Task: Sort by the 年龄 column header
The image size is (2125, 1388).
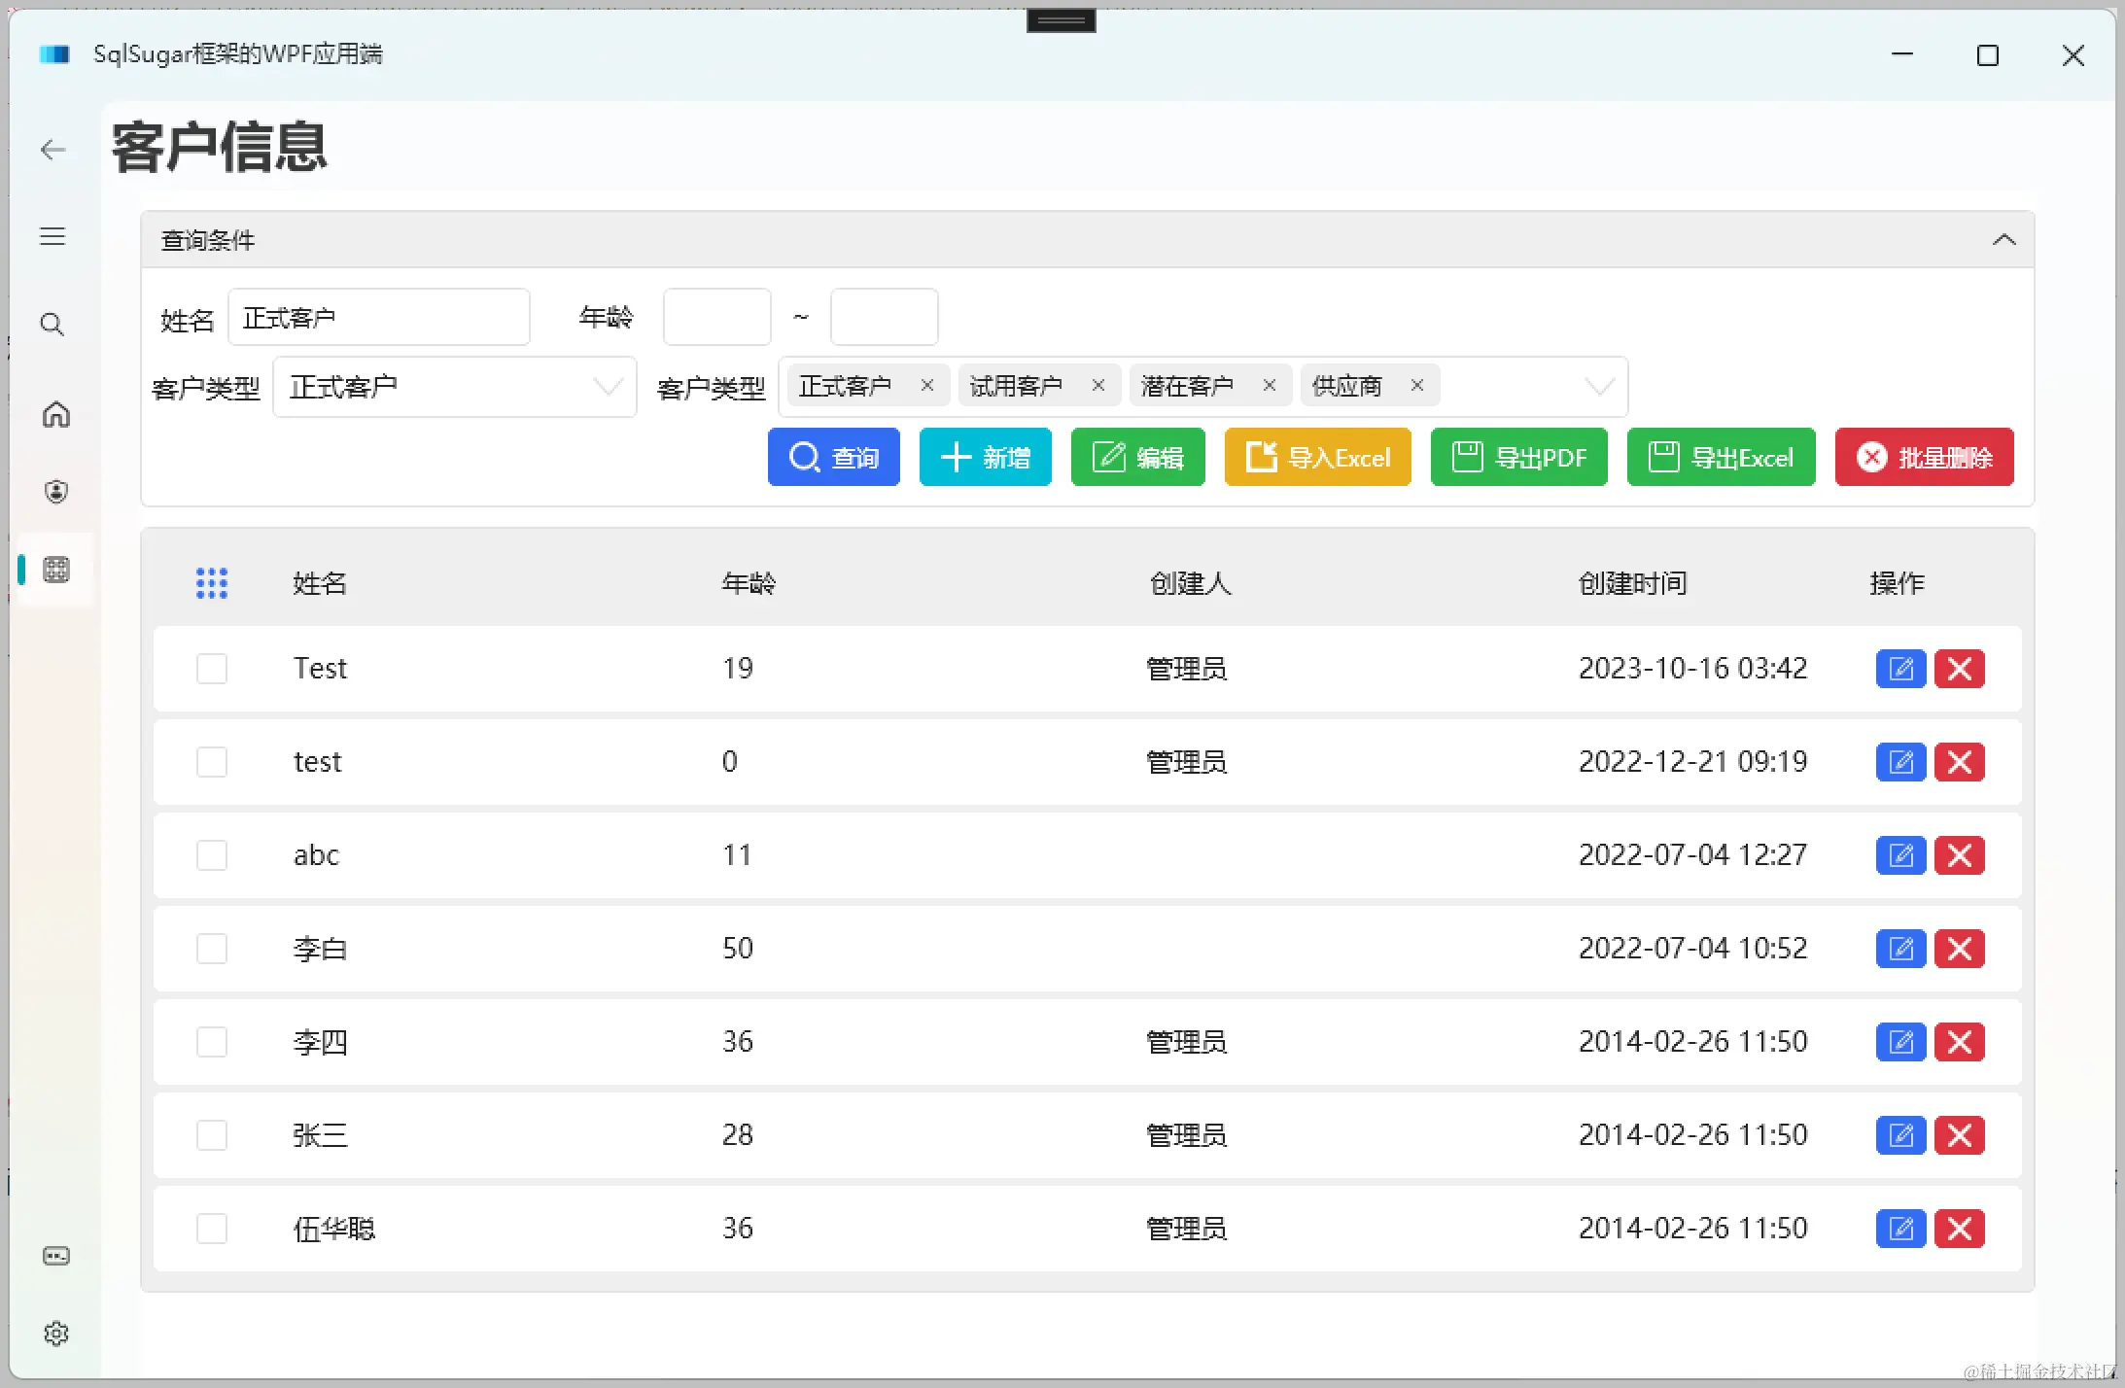Action: [749, 583]
